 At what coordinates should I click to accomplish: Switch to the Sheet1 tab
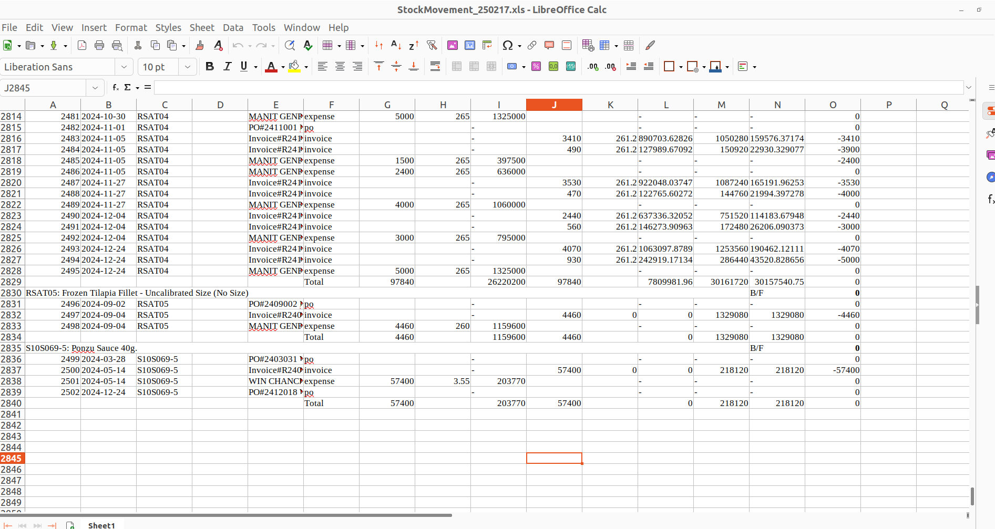point(101,525)
